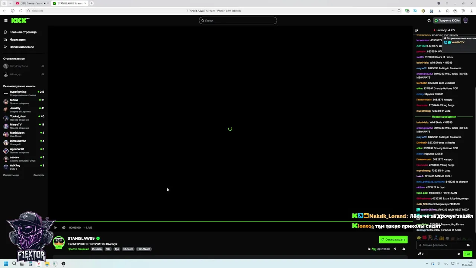This screenshot has height=268, width=476.
Task: Open chat settings gear icon
Action: click(x=459, y=254)
